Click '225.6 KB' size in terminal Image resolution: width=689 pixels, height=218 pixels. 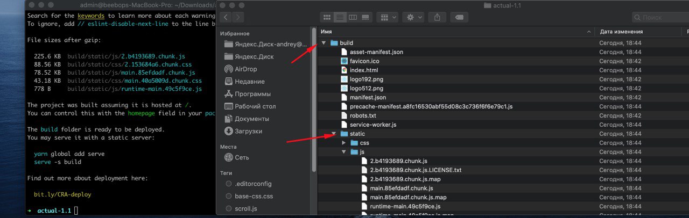(47, 56)
